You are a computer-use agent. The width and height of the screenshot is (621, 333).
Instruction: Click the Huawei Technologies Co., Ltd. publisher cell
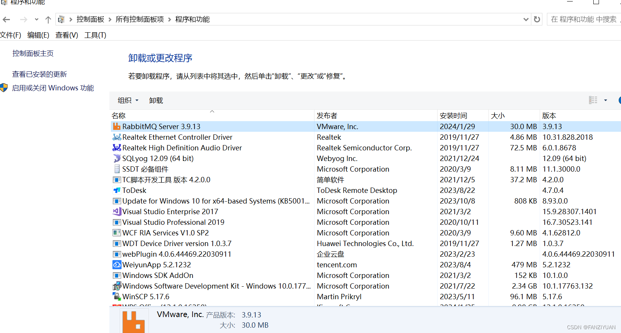click(365, 243)
